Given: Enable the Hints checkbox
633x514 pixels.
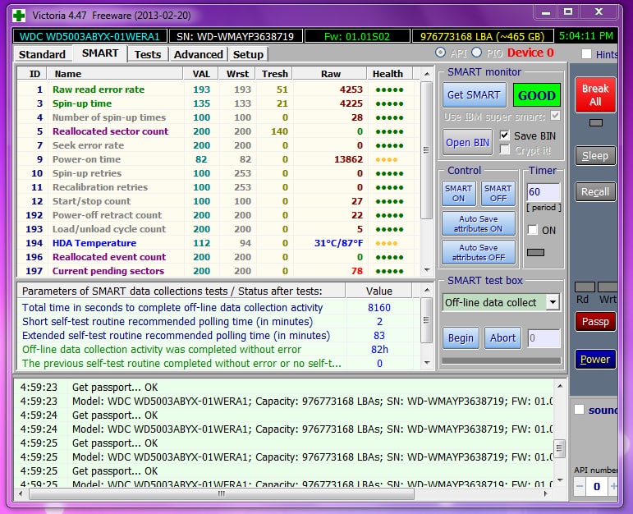Looking at the screenshot, I should [586, 54].
